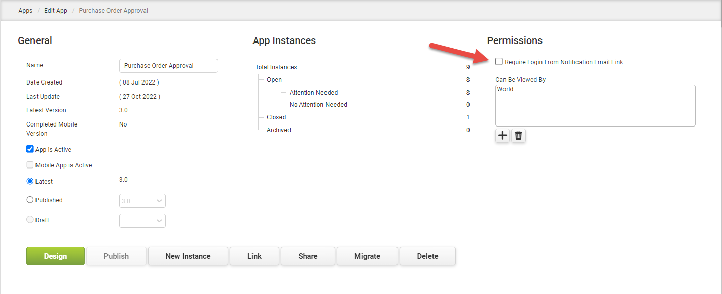The height and width of the screenshot is (294, 722).
Task: Click the General heading
Action: point(35,40)
